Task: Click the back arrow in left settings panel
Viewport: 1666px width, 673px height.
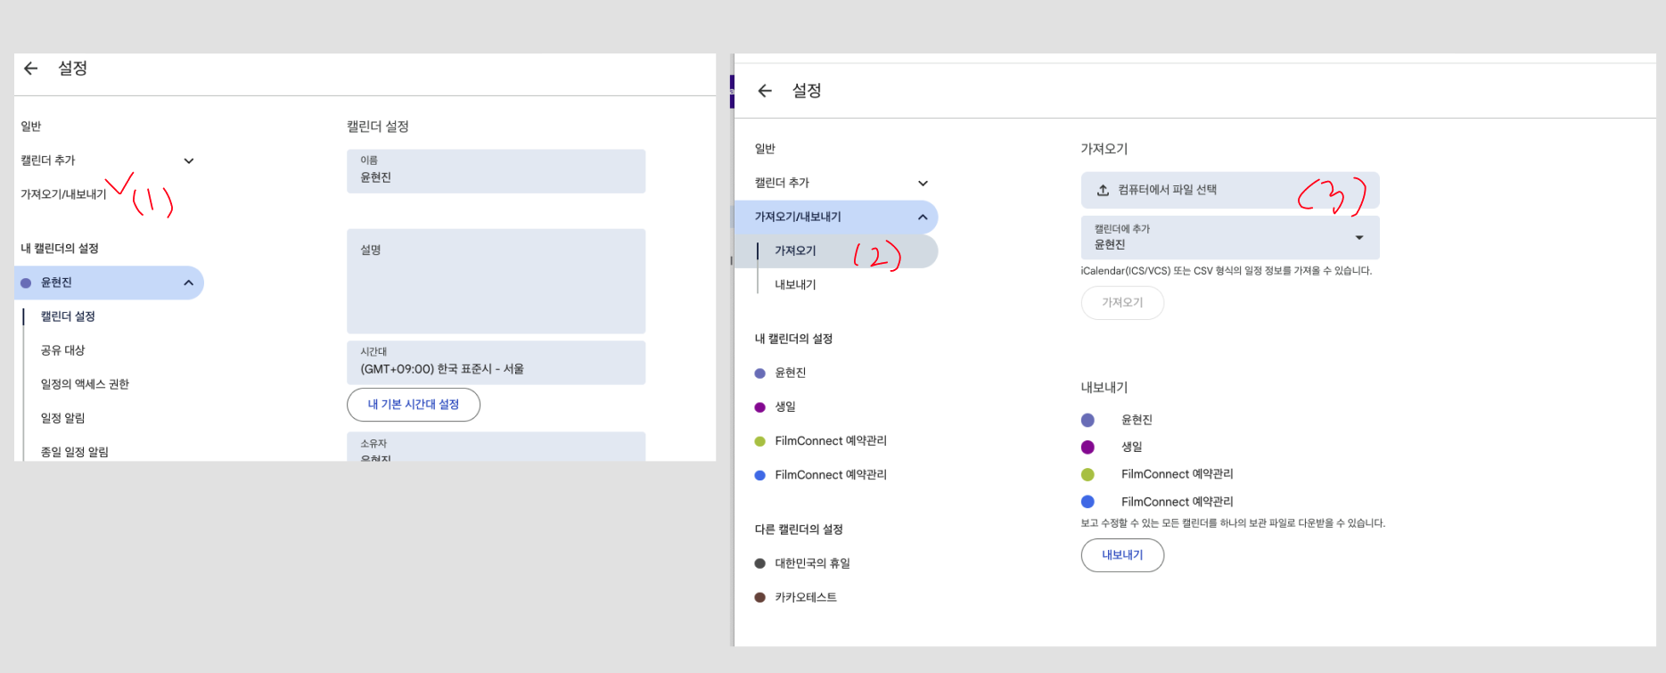Action: click(31, 69)
